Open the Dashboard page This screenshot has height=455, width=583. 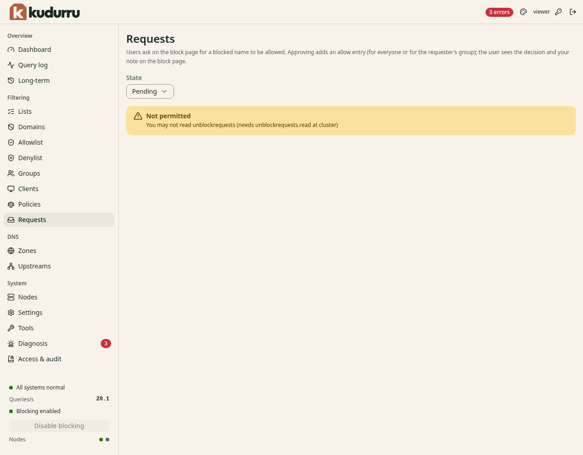tap(59, 50)
